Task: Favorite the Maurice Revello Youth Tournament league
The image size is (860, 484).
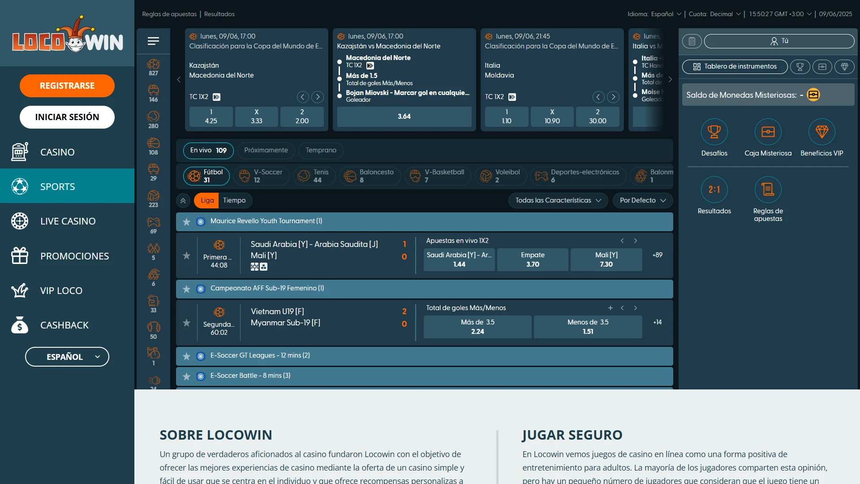Action: point(187,221)
